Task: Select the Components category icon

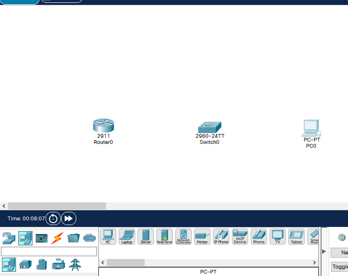Action: 41,238
